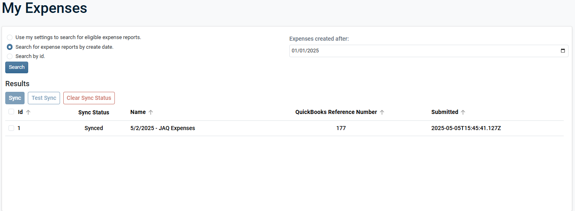The image size is (575, 211).
Task: Select the 'Search by id' radio option
Action: (10, 56)
